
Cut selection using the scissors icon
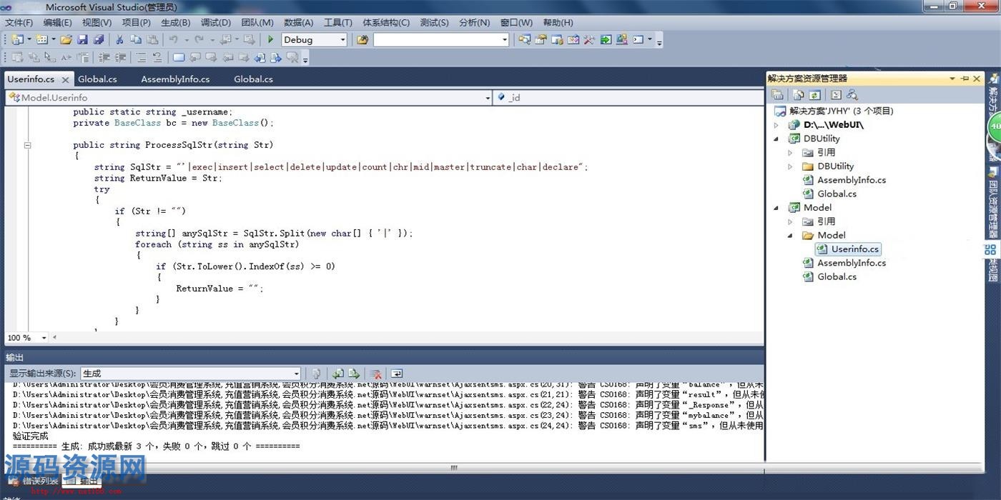pos(119,39)
